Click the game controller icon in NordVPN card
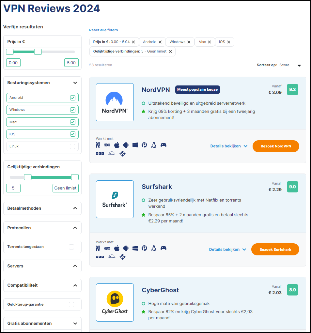Viewport: 311px width, 333px height. [x=163, y=145]
